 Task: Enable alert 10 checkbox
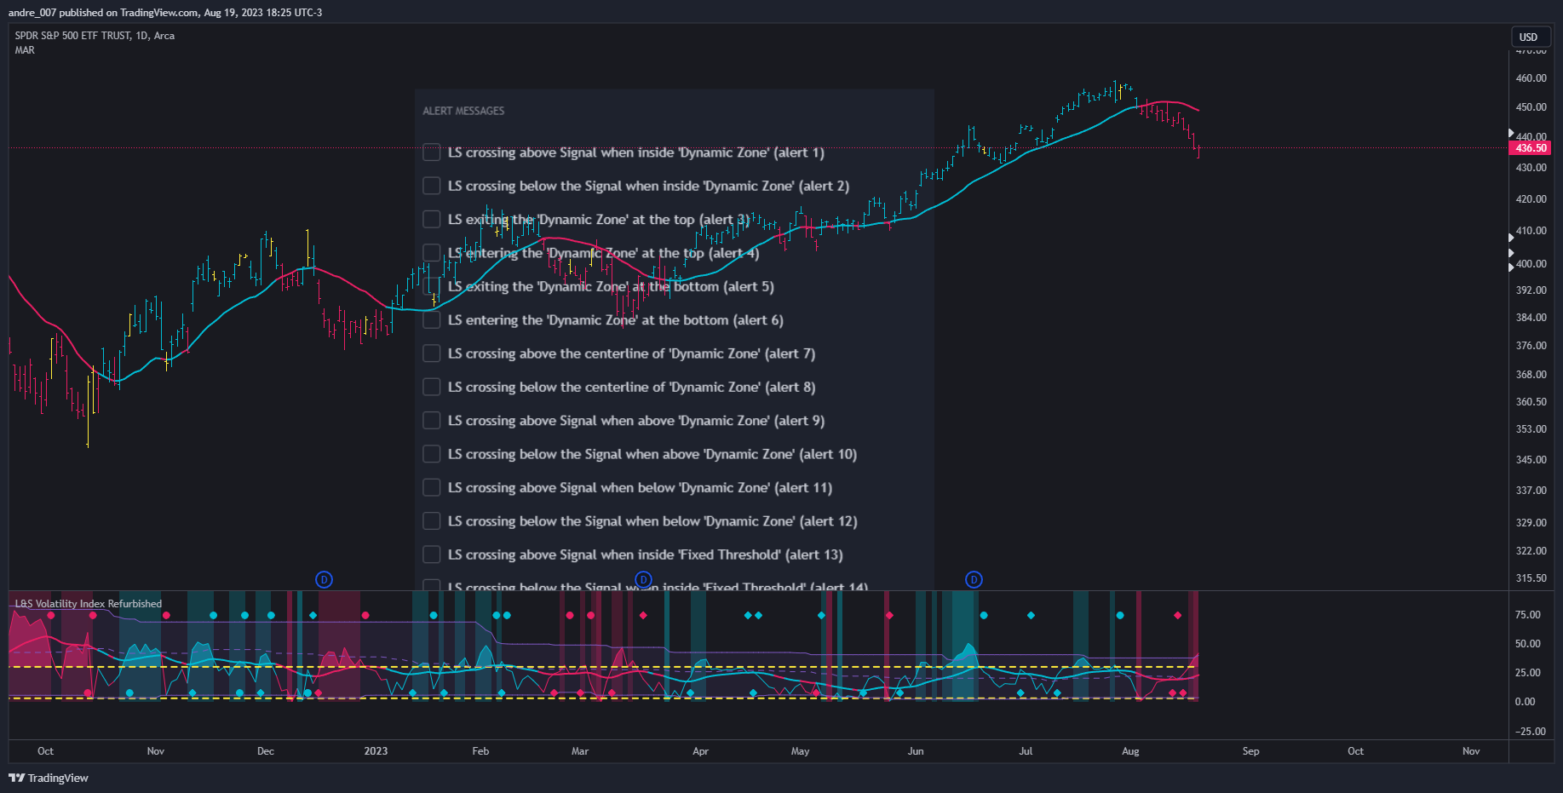click(432, 454)
